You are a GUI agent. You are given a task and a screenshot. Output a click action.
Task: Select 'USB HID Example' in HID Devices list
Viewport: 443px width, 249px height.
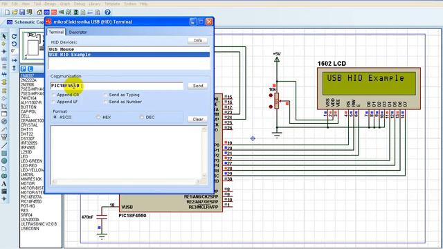point(129,55)
